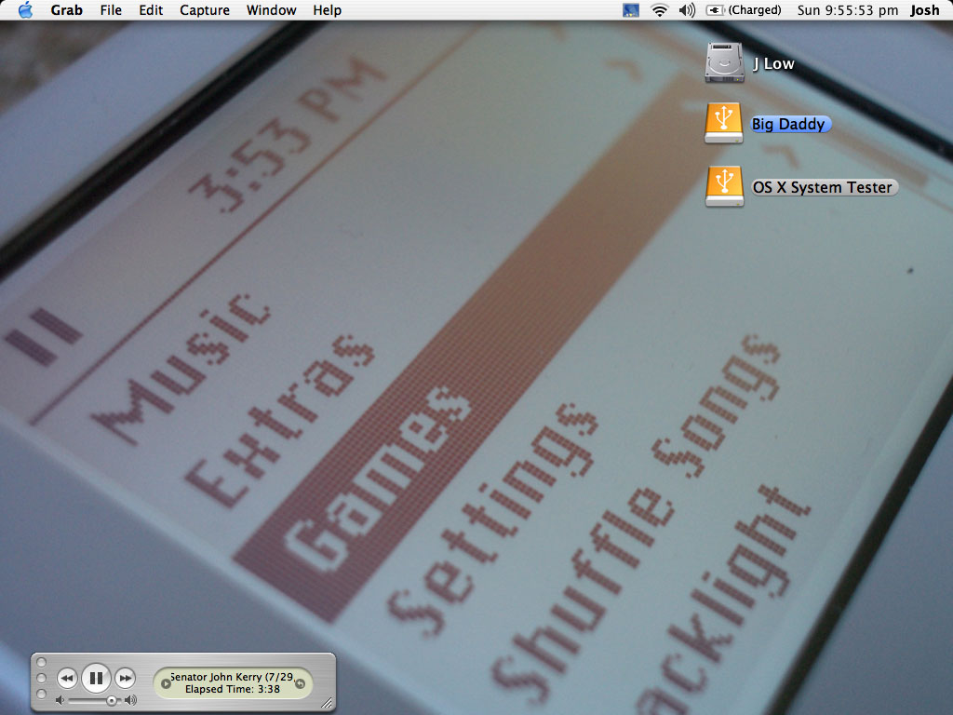953x715 pixels.
Task: Click the menu bar clock
Action: tap(847, 10)
